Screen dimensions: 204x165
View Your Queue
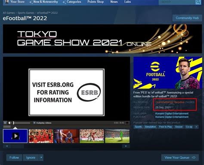tap(180, 158)
